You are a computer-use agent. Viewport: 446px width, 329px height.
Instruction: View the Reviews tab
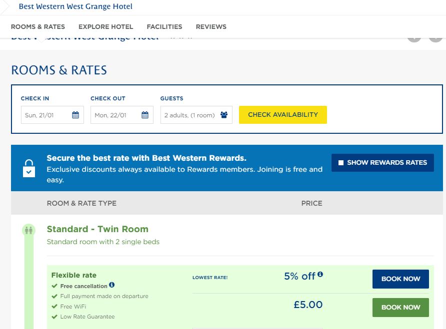(211, 26)
